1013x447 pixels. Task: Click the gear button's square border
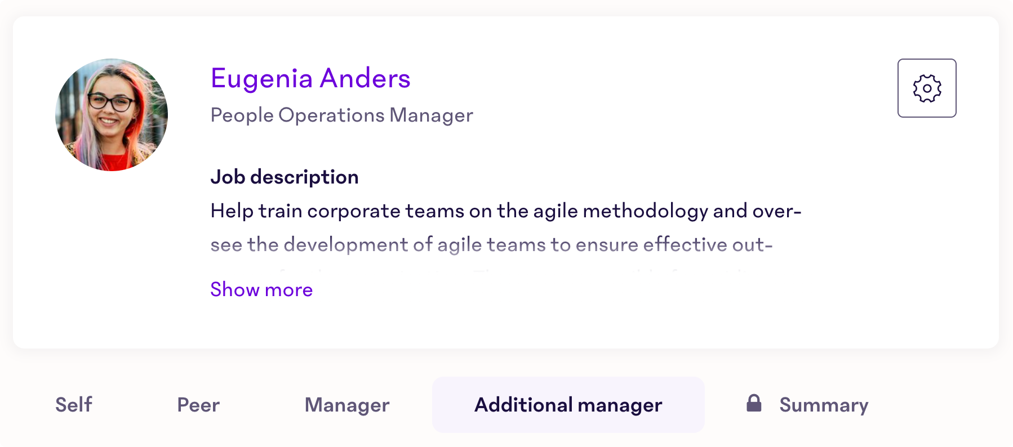click(x=927, y=60)
